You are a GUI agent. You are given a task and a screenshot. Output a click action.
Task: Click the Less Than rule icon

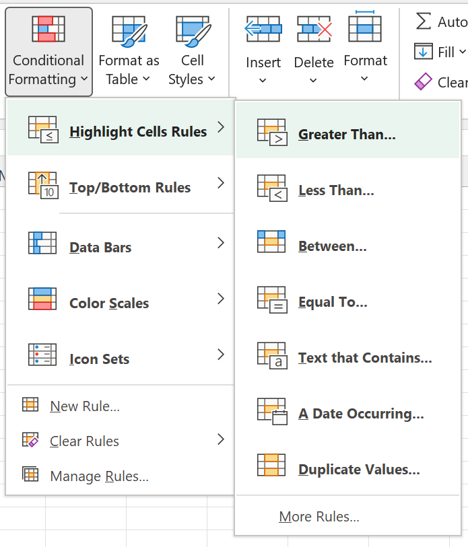272,188
